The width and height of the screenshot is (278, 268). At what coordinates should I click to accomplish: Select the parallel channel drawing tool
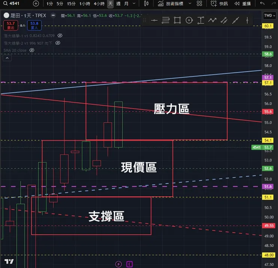[224, 20]
